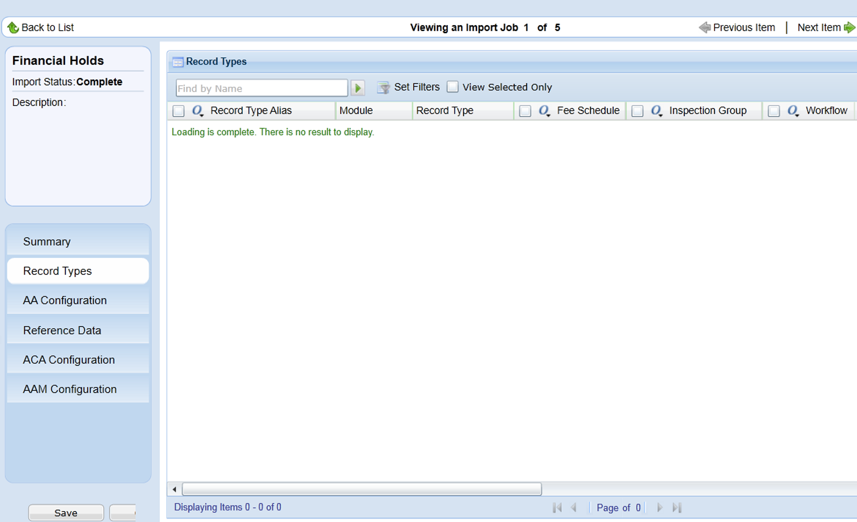The width and height of the screenshot is (857, 522).
Task: Click the green Back to List arrow icon
Action: [13, 28]
